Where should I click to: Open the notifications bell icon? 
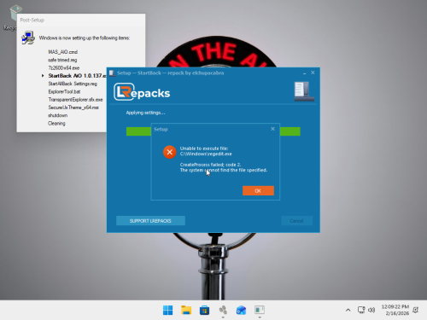point(416,310)
